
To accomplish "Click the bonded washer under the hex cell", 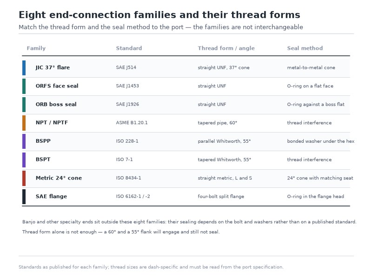I will coord(320,141).
